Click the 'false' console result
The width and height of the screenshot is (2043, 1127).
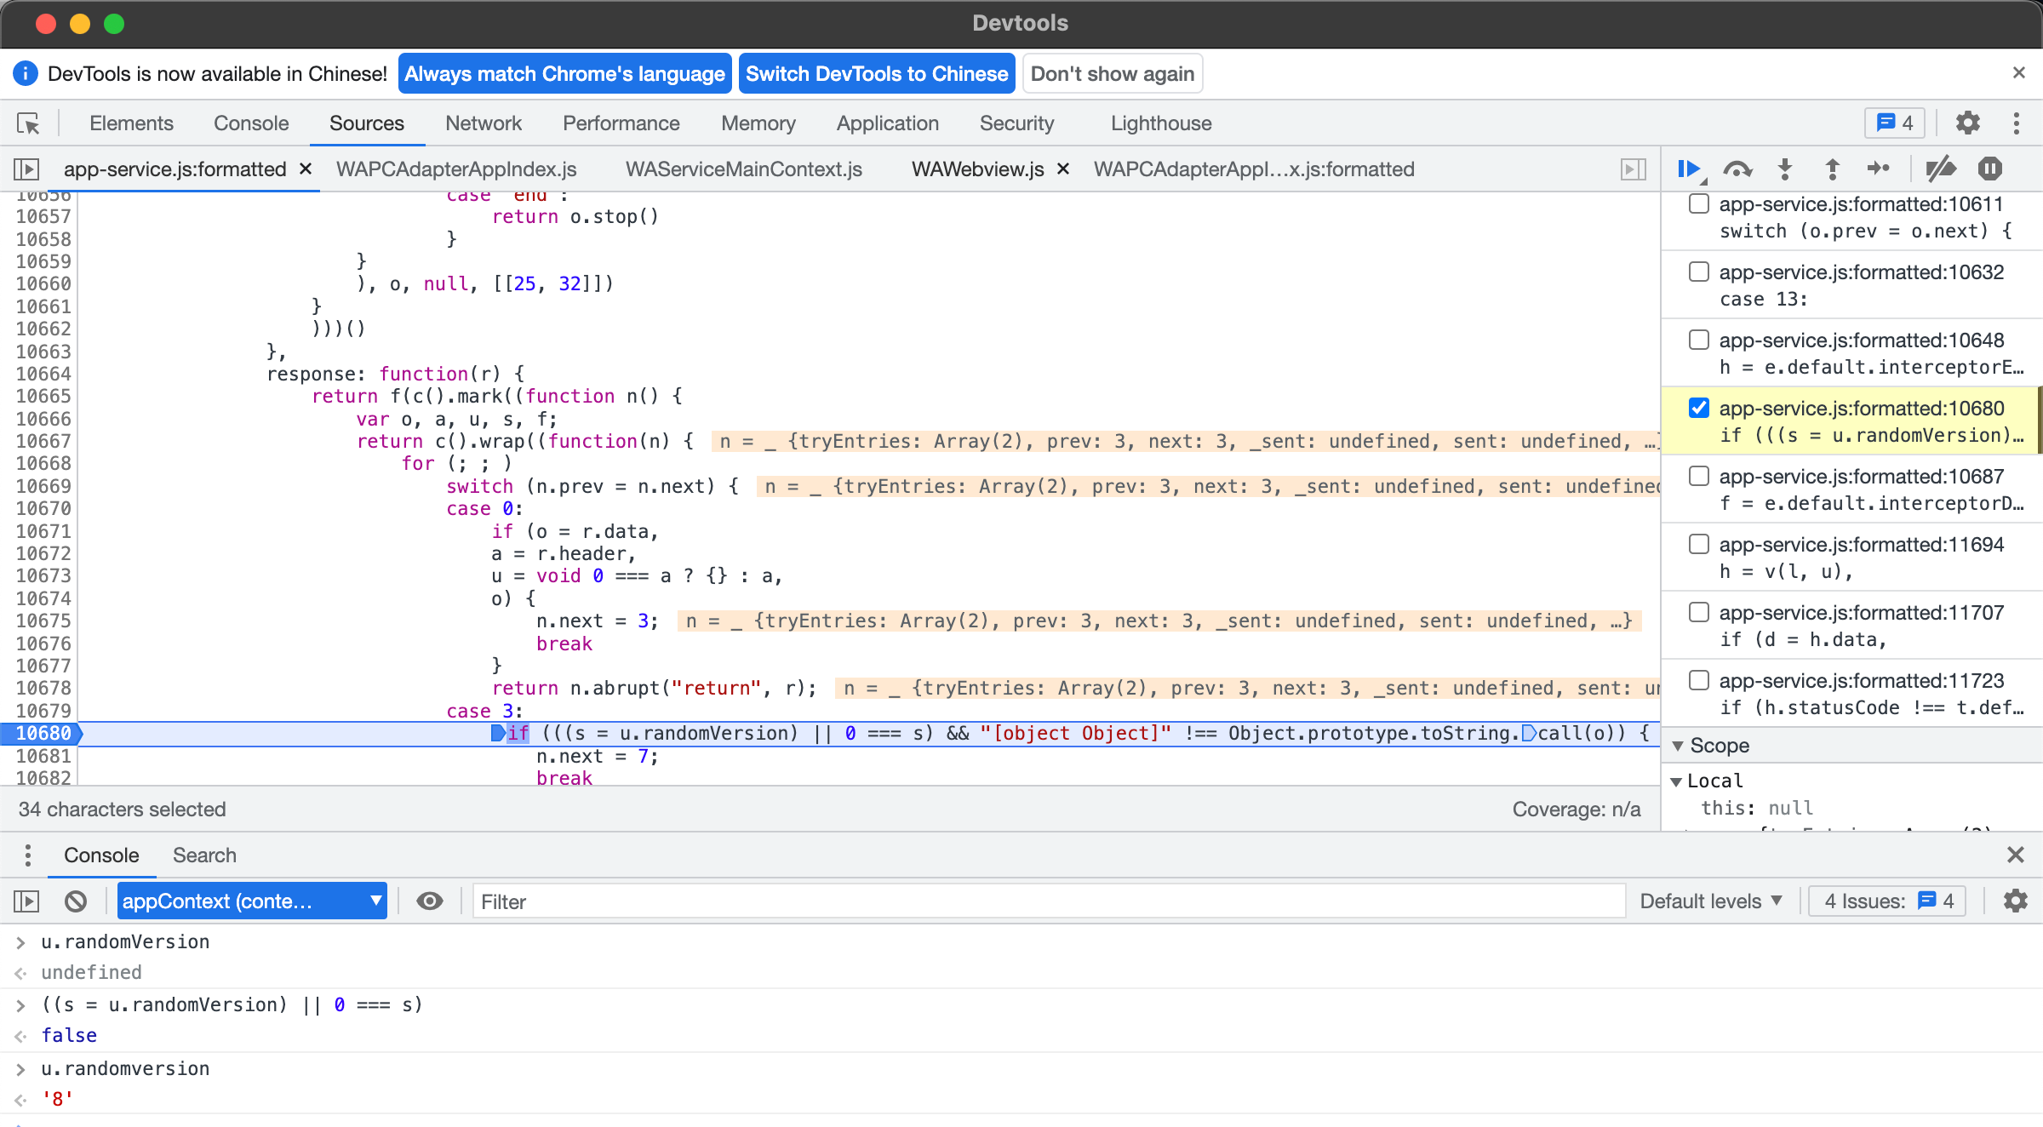pyautogui.click(x=69, y=1035)
